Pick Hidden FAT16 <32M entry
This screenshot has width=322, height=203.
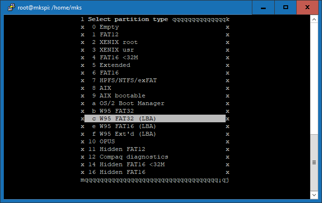(x=126, y=164)
